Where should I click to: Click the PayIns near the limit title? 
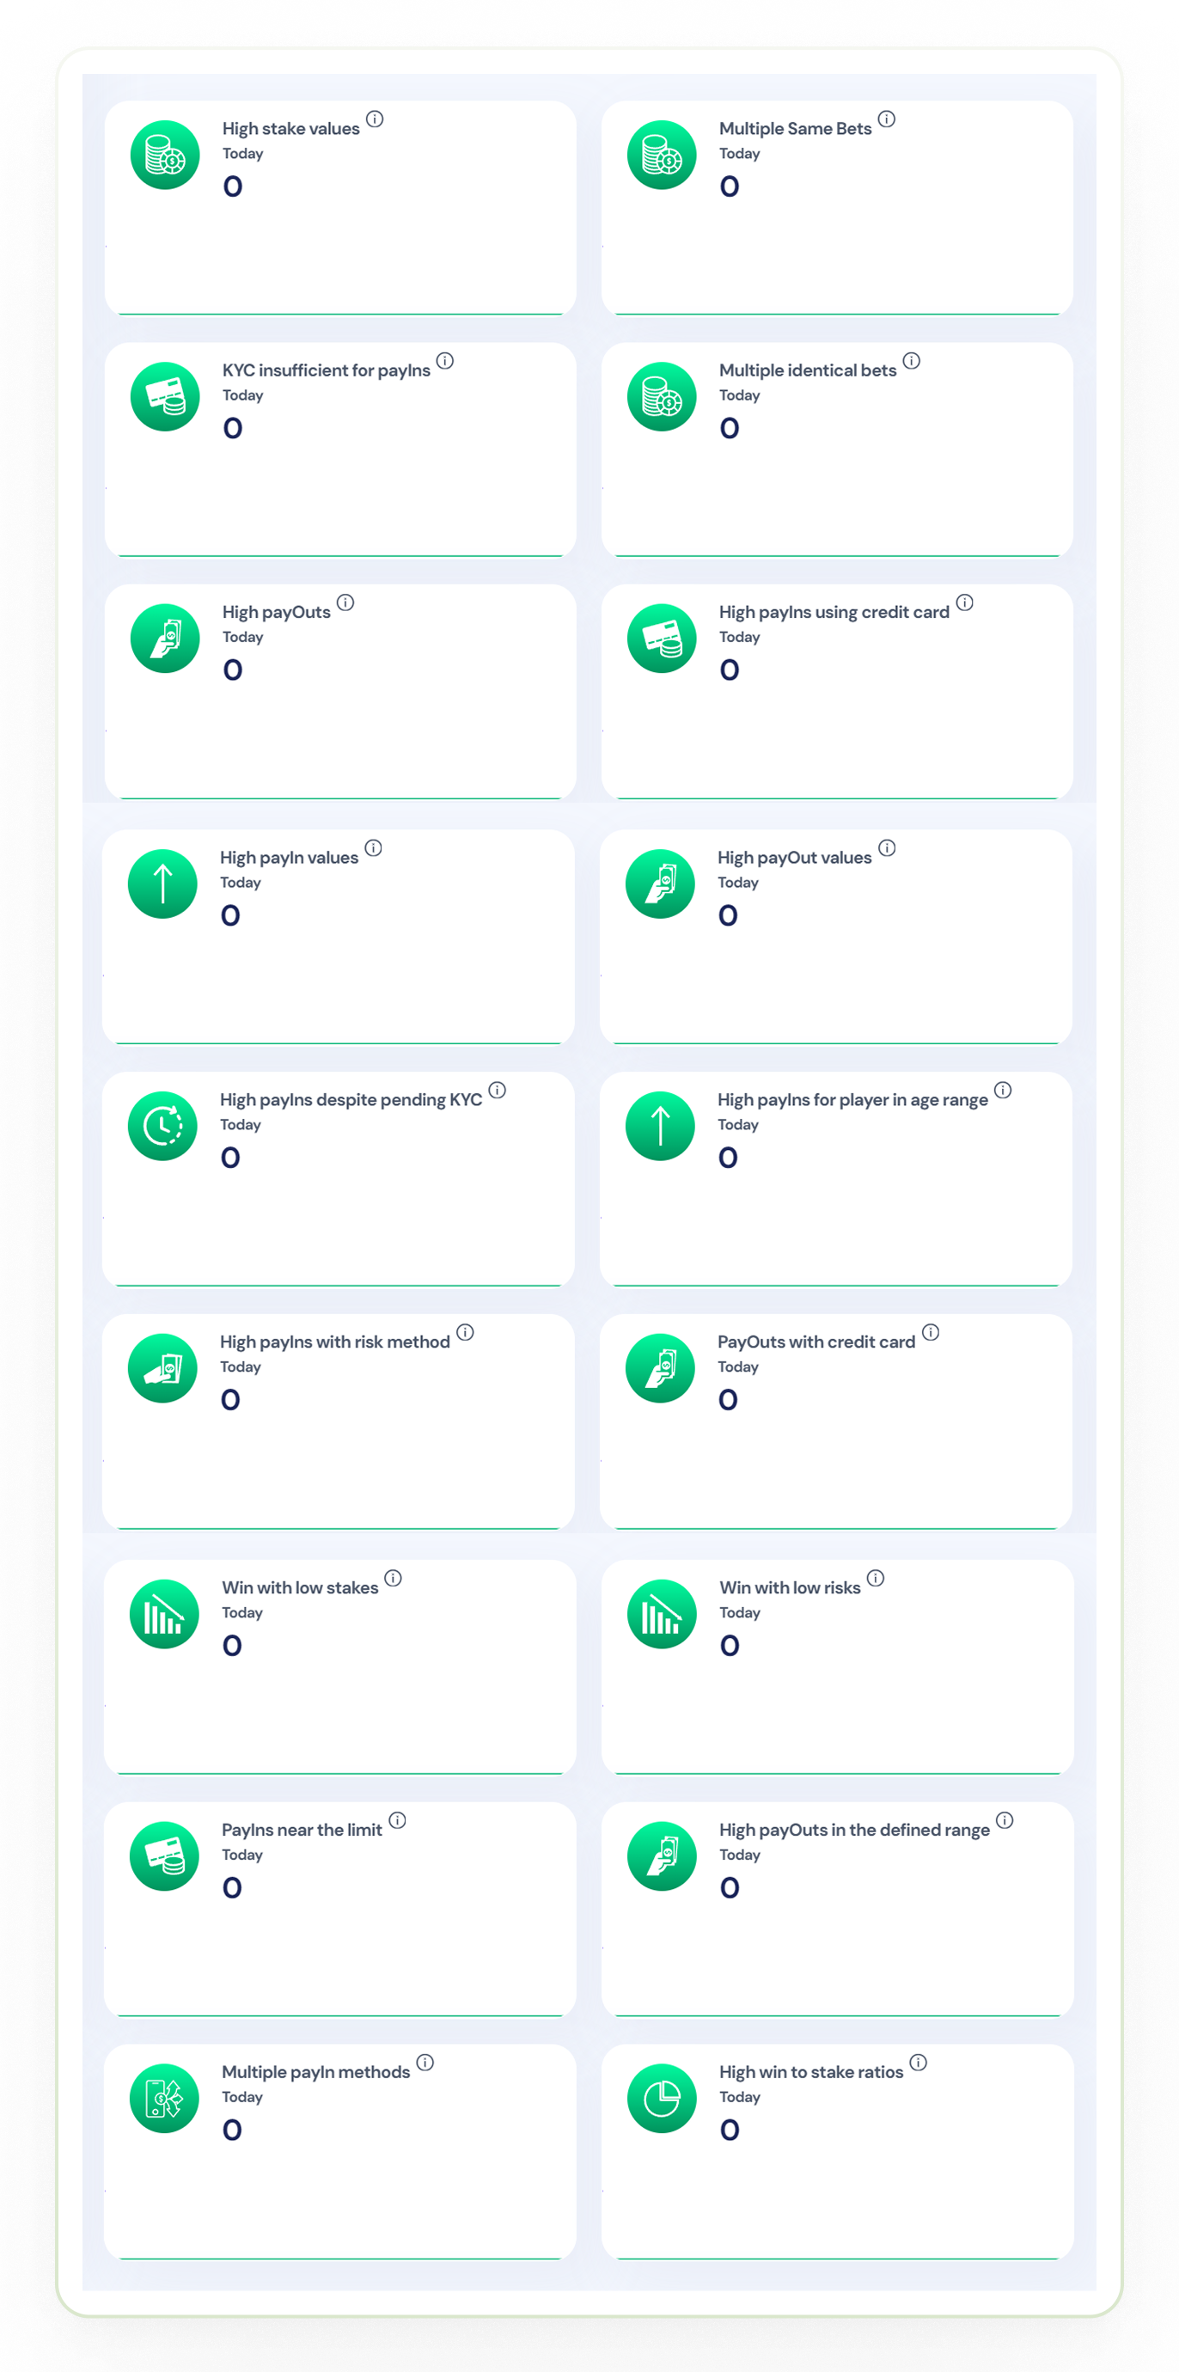coord(302,1830)
